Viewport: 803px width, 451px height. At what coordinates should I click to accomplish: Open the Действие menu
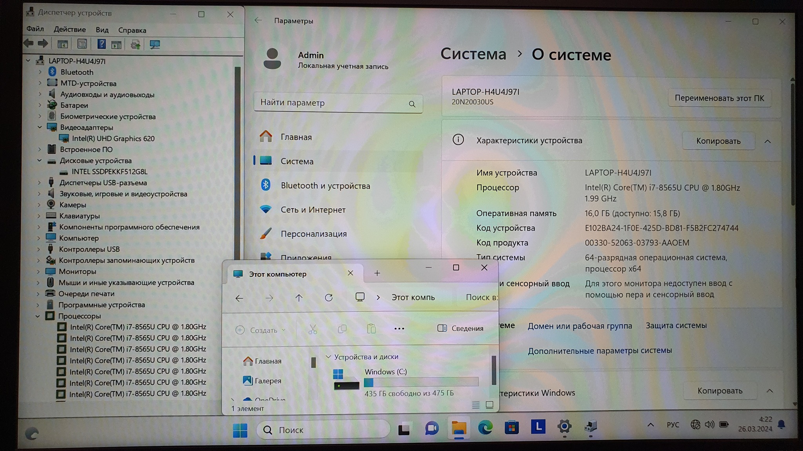coord(69,29)
